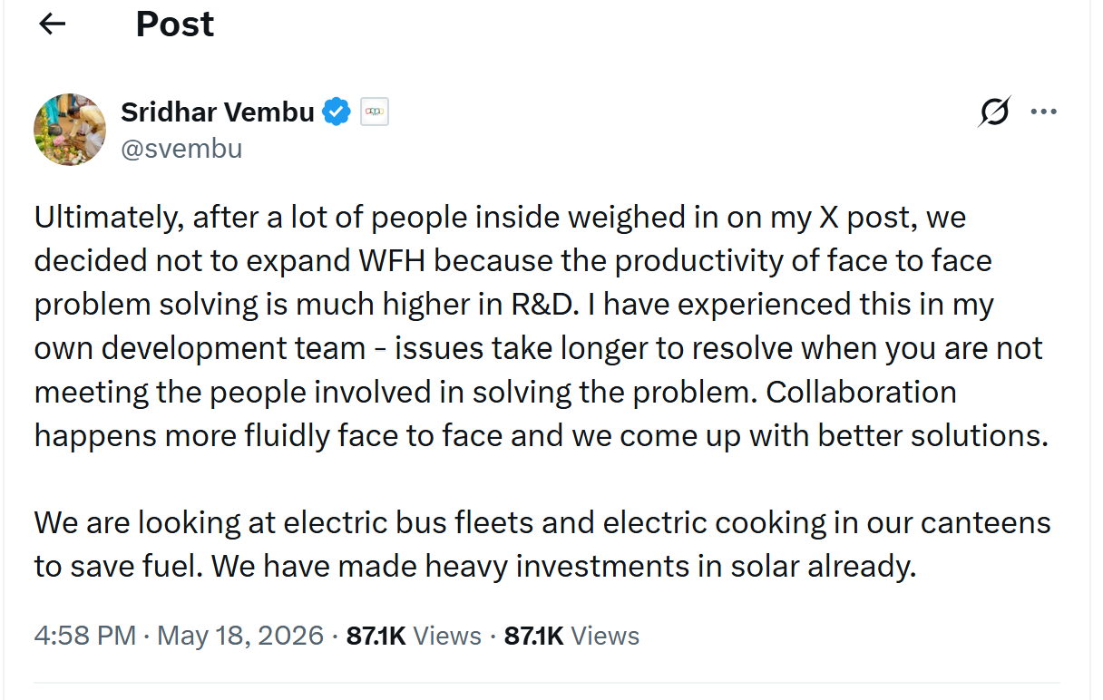The width and height of the screenshot is (1103, 700).
Task: Click the first paragraph starting with Ultimately
Action: click(542, 326)
